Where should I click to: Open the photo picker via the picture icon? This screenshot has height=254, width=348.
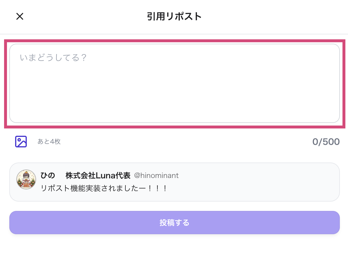pos(21,142)
